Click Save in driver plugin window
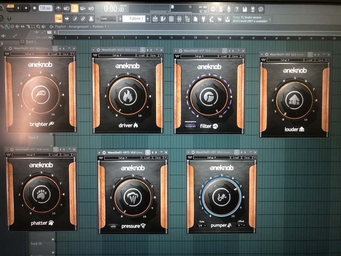 (x=153, y=55)
